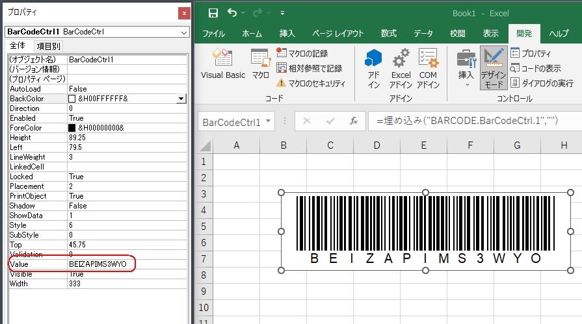Expand the BackColor value dropdown arrow
The width and height of the screenshot is (582, 324).
(x=181, y=99)
